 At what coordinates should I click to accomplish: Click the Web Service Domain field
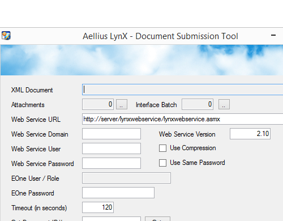coord(112,134)
